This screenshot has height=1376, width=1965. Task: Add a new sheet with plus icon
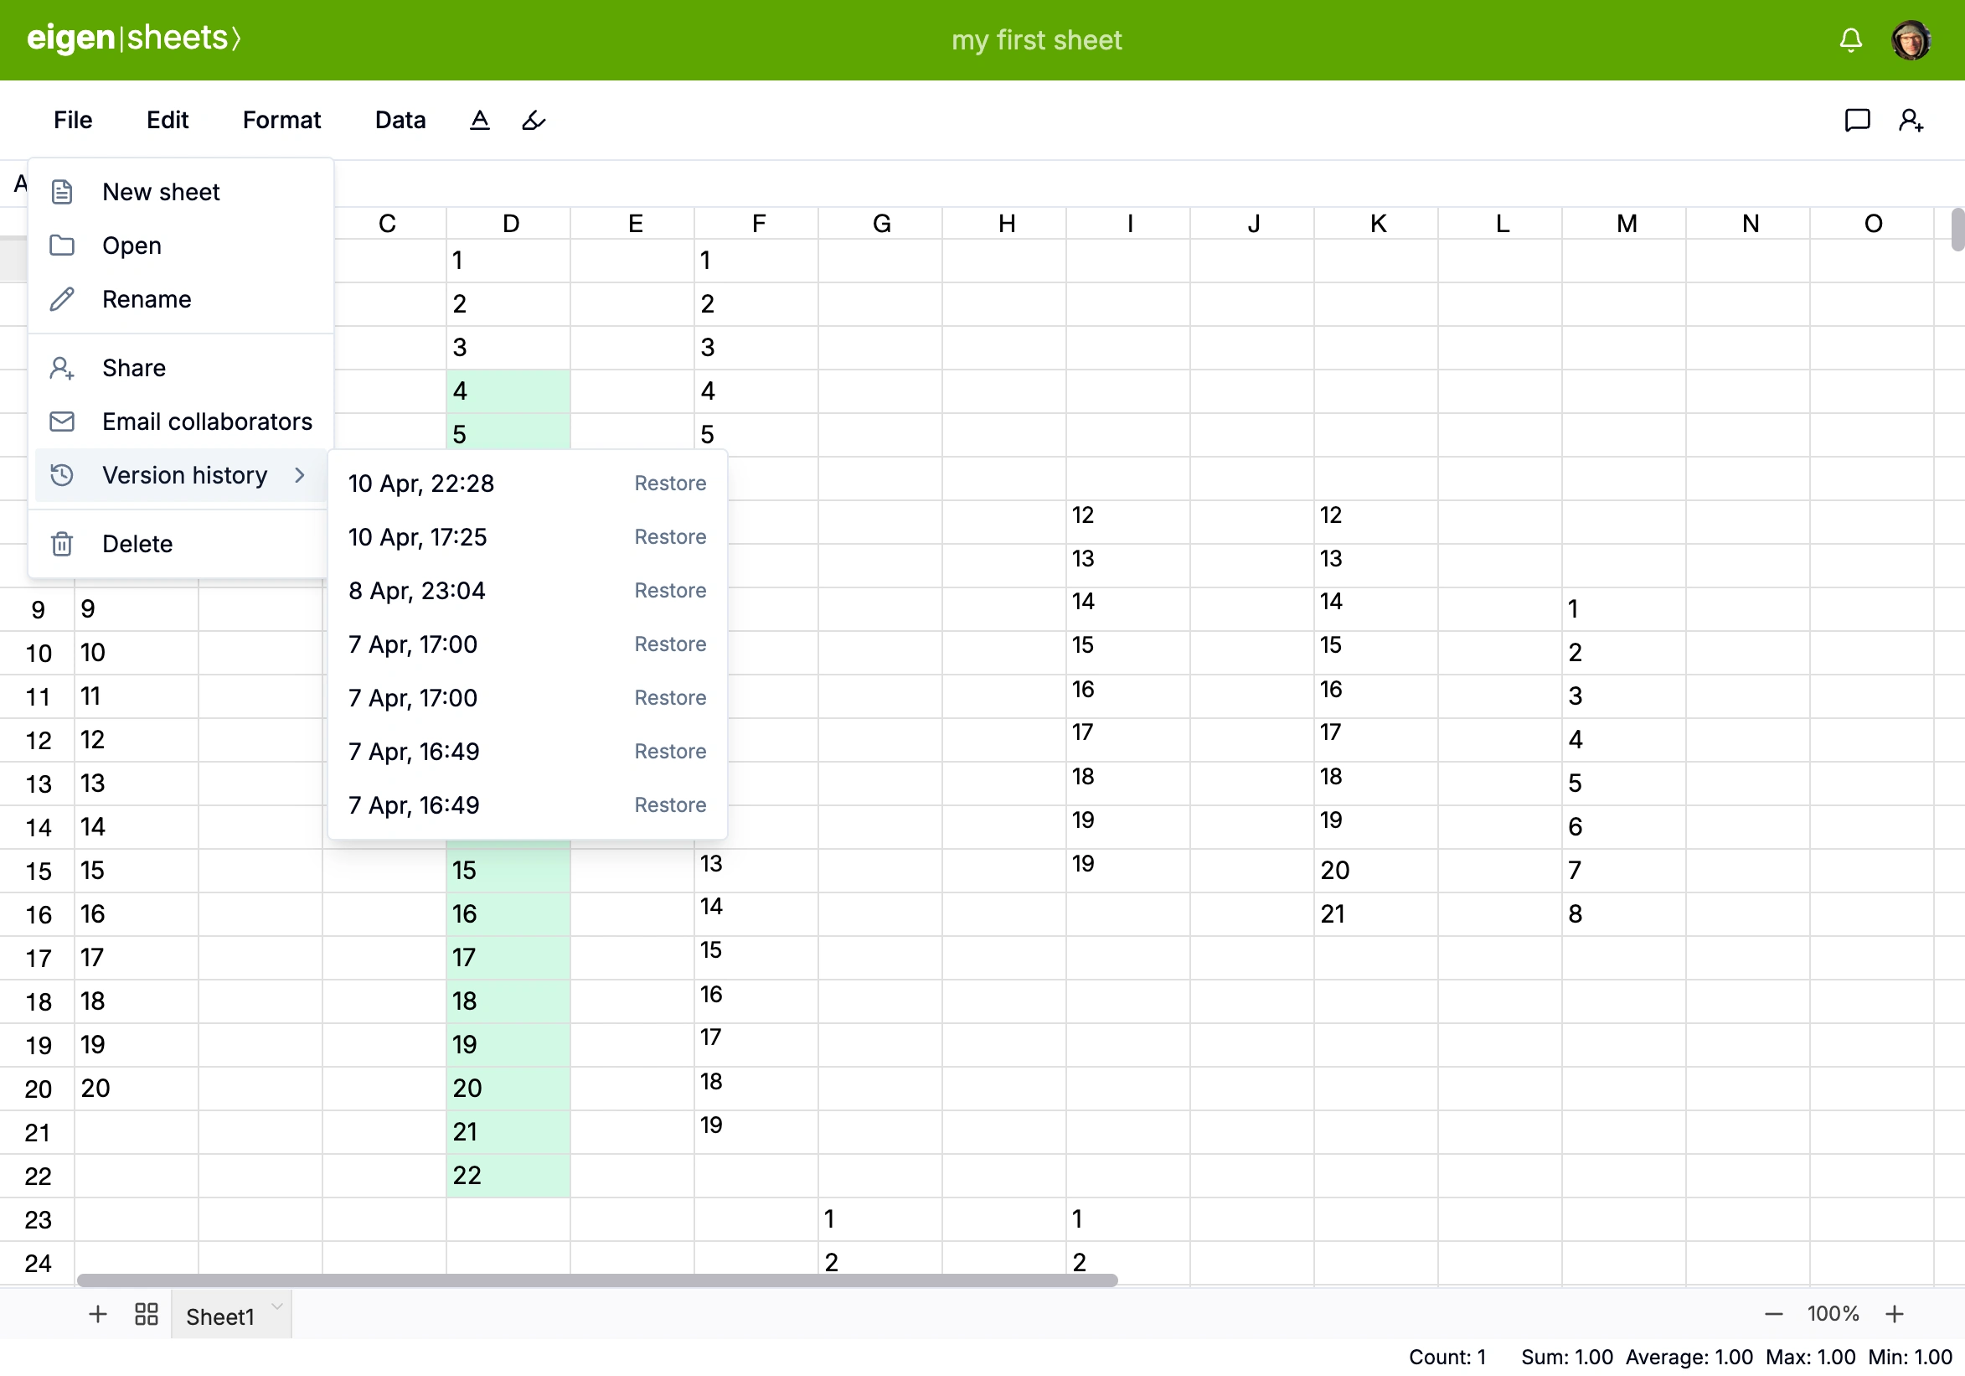97,1314
